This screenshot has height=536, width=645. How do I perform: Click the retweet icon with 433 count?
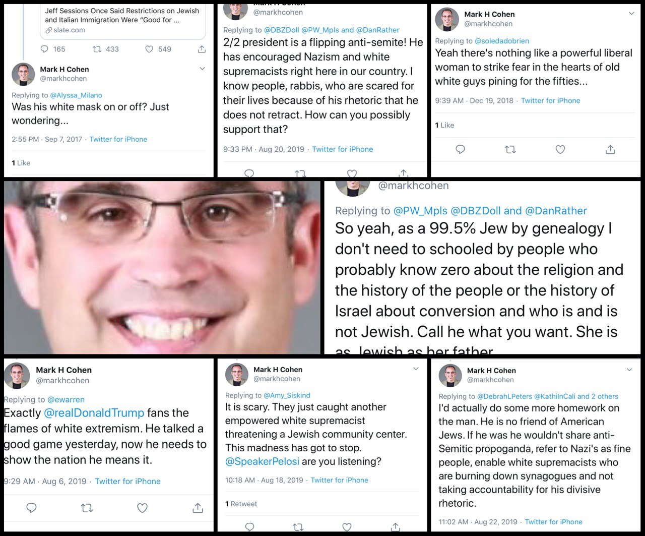[97, 49]
